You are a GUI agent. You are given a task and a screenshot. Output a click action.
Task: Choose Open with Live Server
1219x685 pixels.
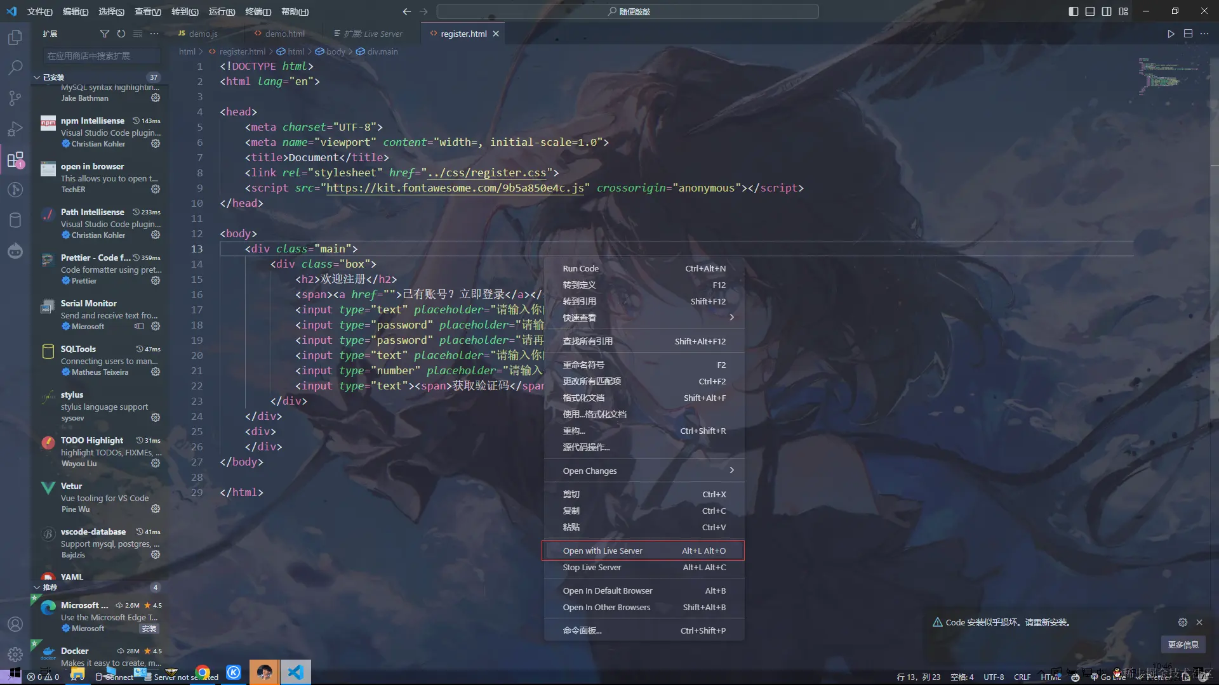point(643,551)
